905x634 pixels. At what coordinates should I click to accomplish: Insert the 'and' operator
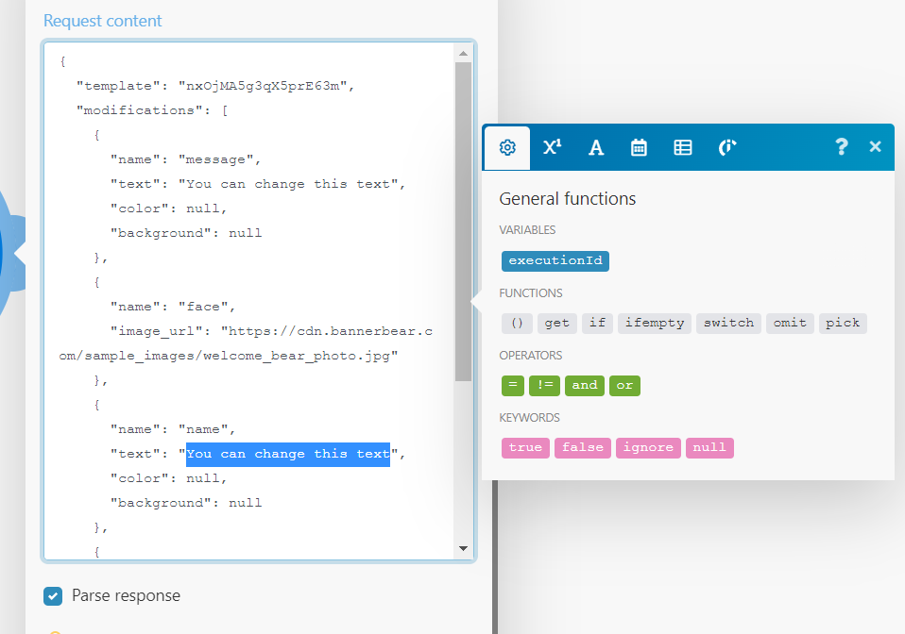585,385
